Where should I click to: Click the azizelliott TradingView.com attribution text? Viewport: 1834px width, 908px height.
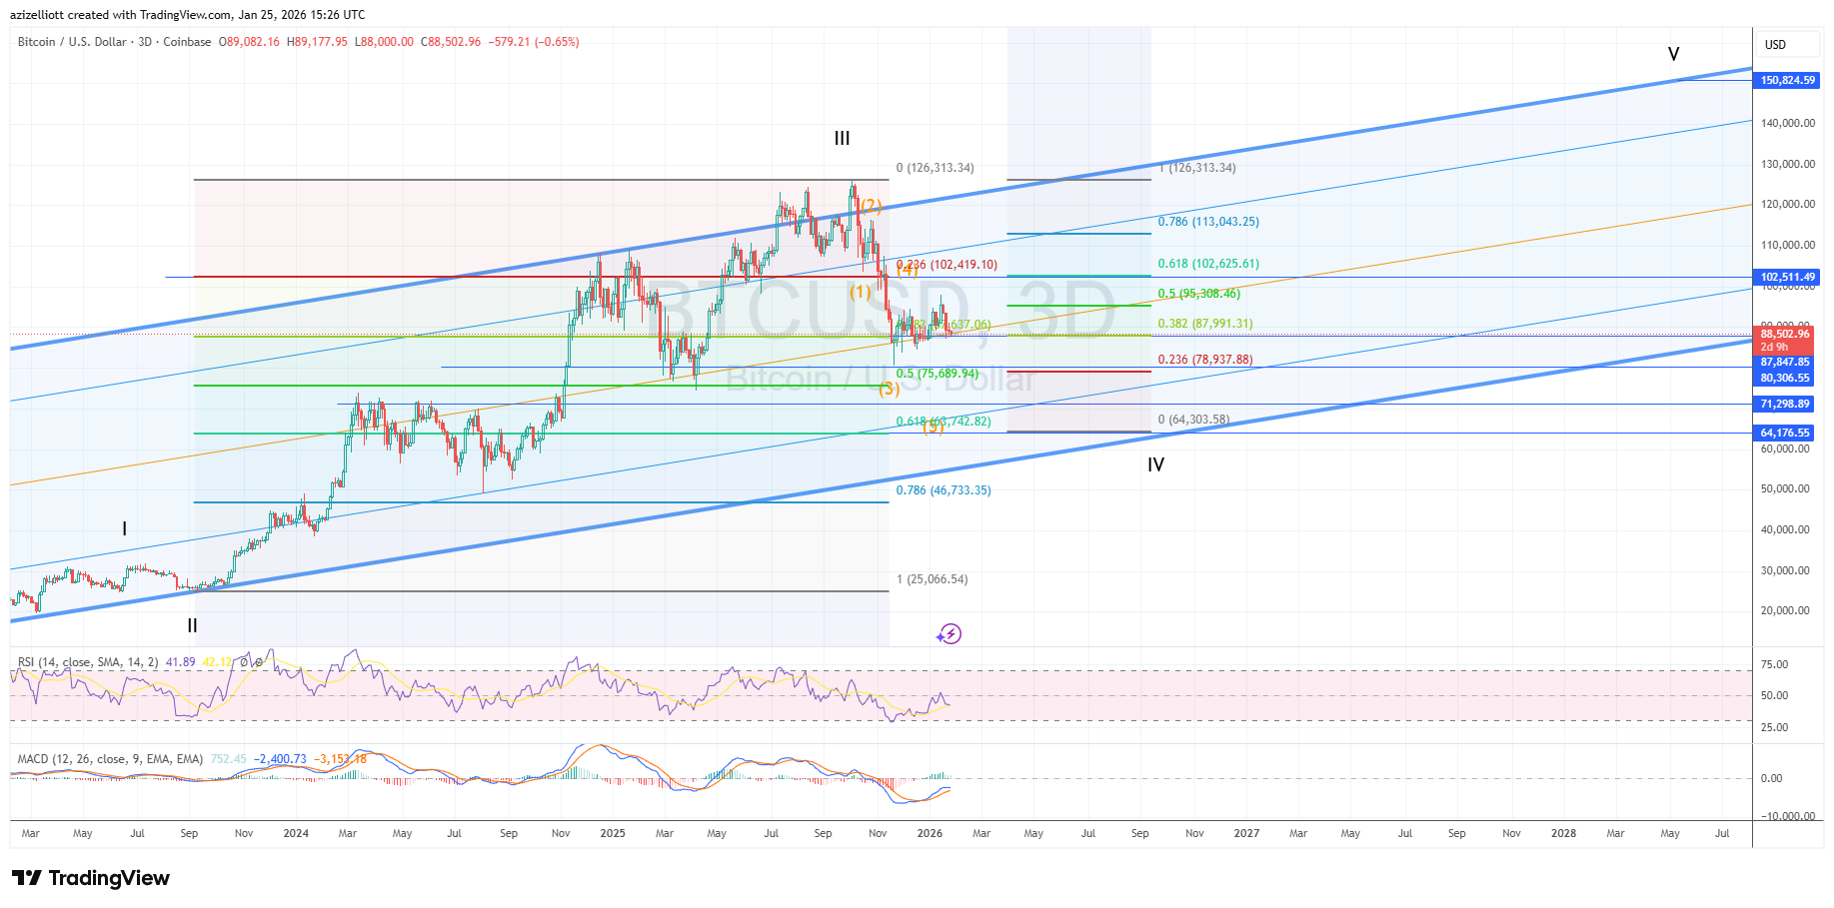tap(190, 15)
